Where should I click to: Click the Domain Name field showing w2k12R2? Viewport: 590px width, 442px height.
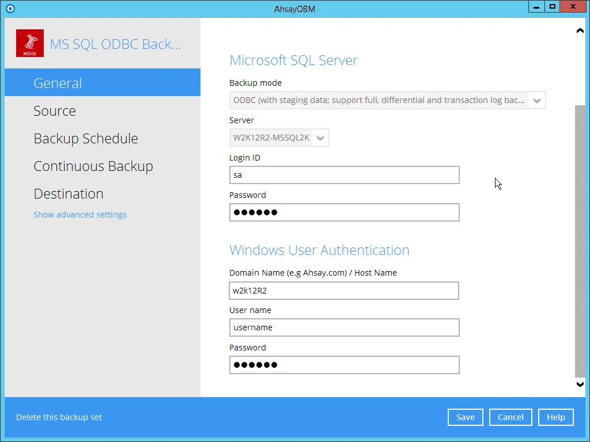(344, 291)
